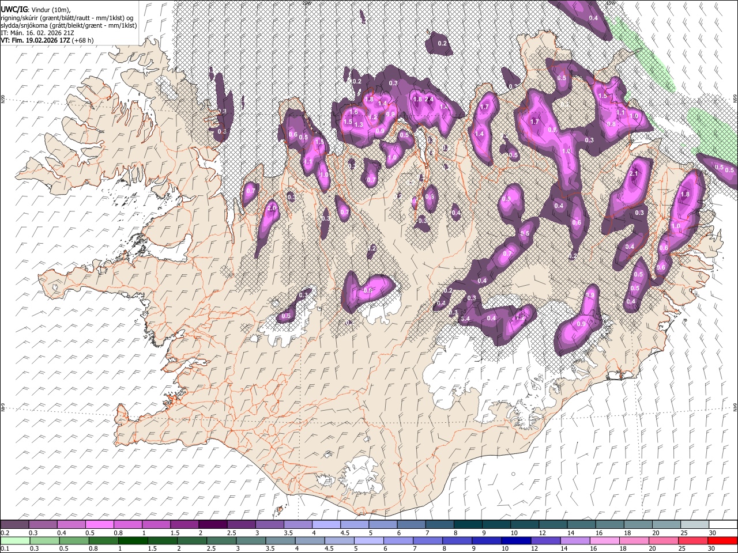Click the '4.5' label under the rain legend
This screenshot has width=738, height=553.
[329, 549]
